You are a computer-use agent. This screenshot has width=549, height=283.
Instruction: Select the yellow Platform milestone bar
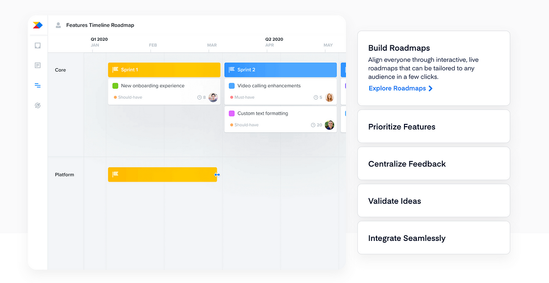click(x=162, y=174)
